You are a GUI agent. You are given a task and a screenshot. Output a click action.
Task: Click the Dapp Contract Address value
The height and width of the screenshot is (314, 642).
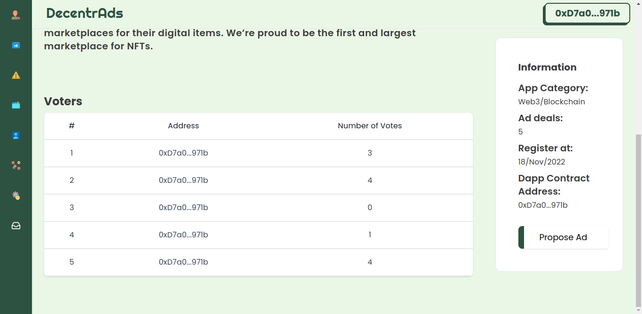click(x=543, y=205)
